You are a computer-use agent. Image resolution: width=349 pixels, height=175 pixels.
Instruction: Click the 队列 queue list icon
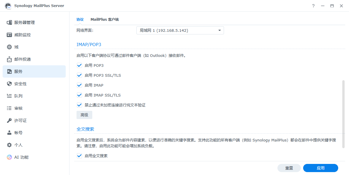(9, 96)
